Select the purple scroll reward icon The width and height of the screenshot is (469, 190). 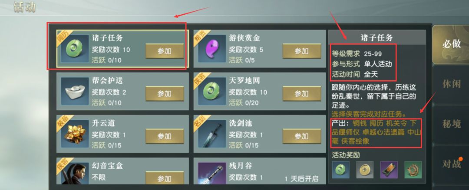389,170
